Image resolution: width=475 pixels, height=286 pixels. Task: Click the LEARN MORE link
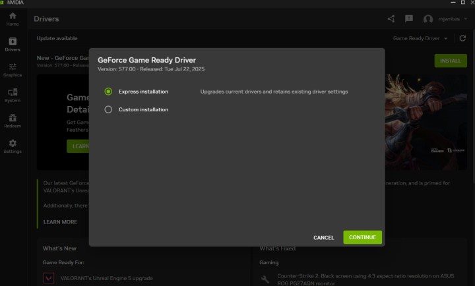point(60,222)
